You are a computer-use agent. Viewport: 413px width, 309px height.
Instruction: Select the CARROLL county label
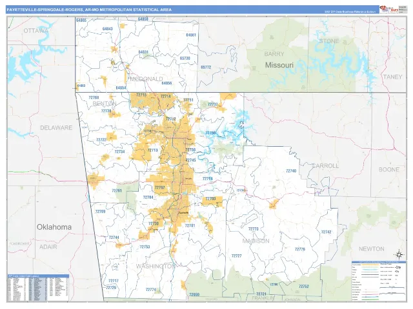click(325, 166)
